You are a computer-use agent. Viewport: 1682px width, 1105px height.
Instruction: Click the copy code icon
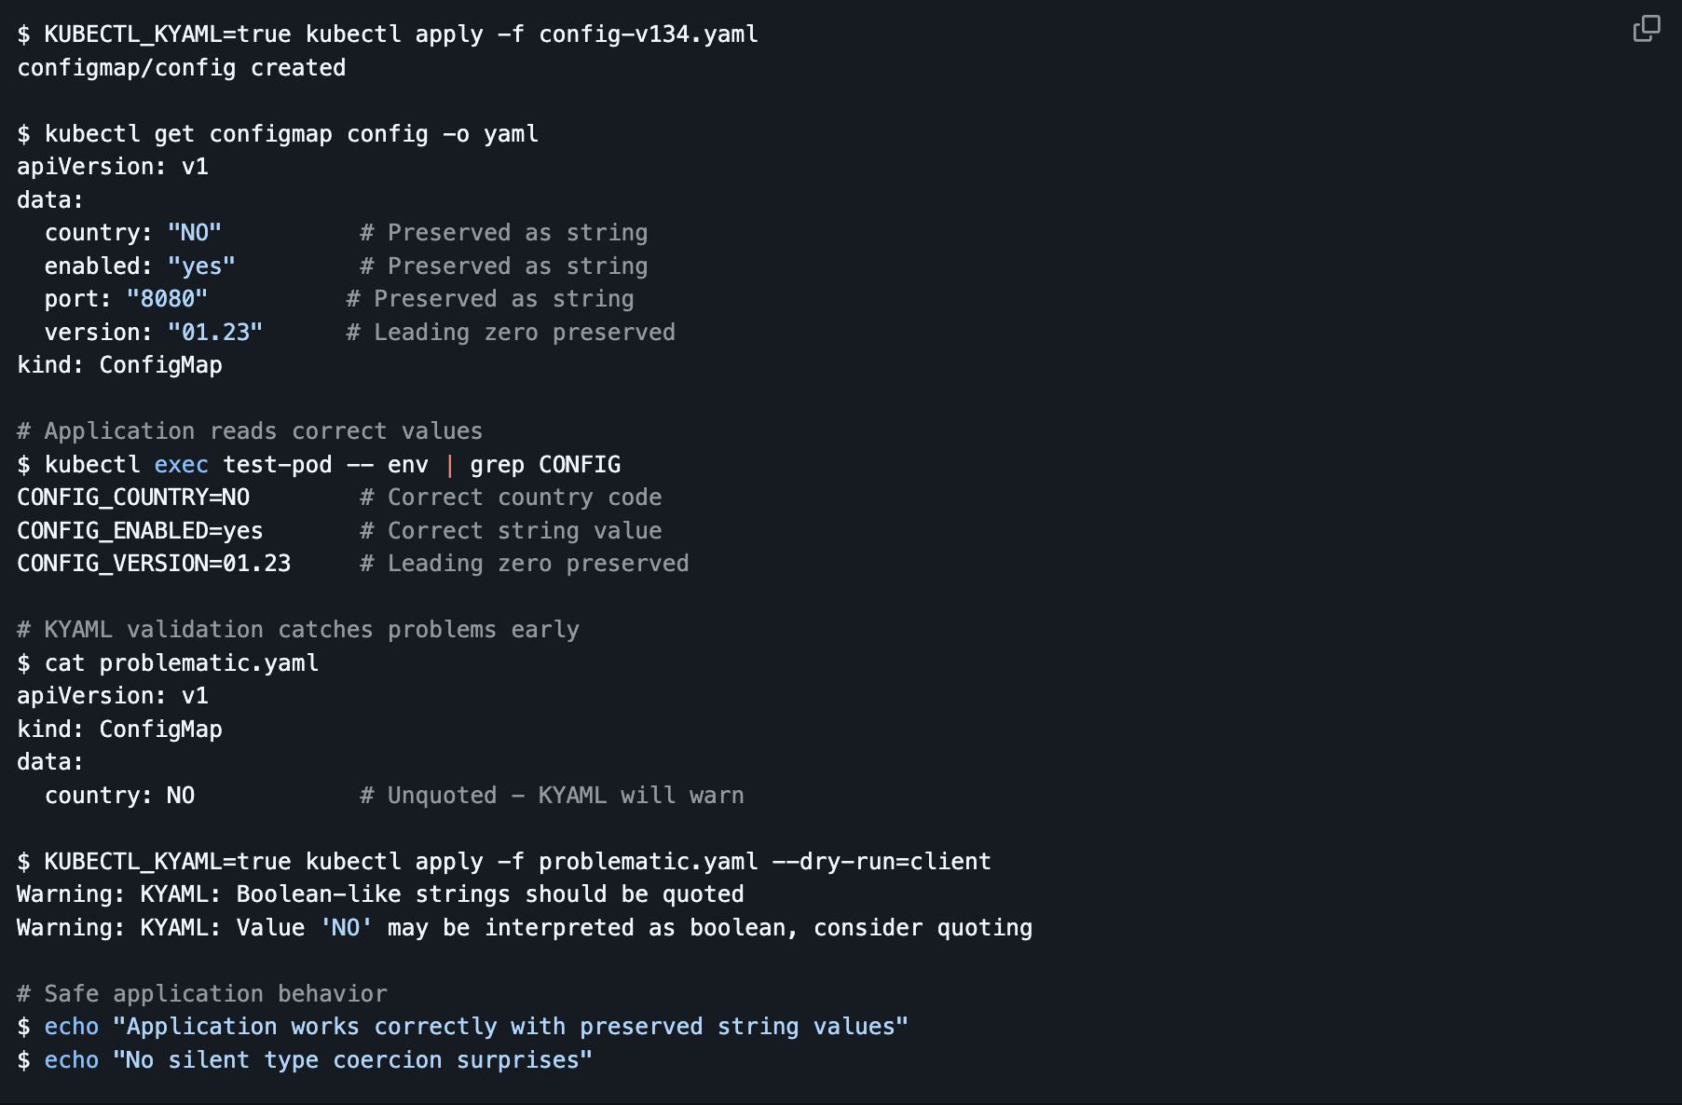(x=1646, y=29)
